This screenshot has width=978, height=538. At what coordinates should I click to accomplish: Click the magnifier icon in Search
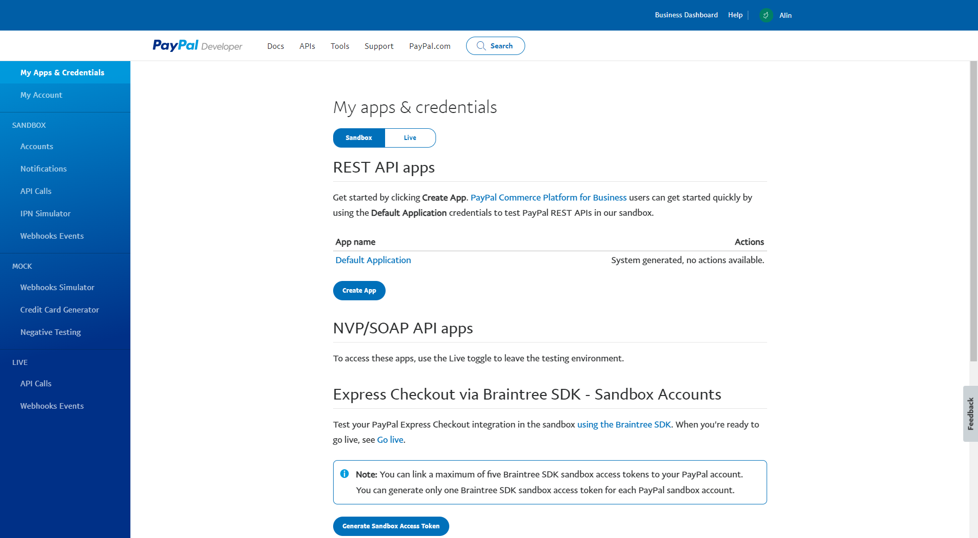[x=481, y=46]
